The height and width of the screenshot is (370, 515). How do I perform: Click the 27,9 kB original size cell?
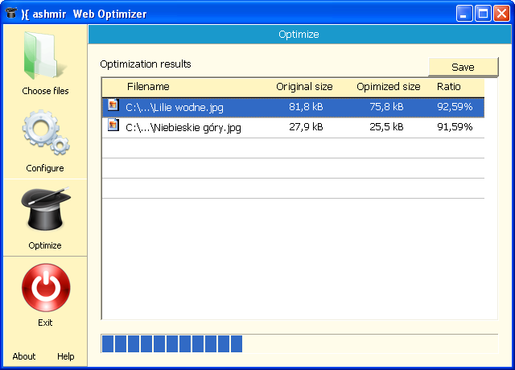point(306,127)
